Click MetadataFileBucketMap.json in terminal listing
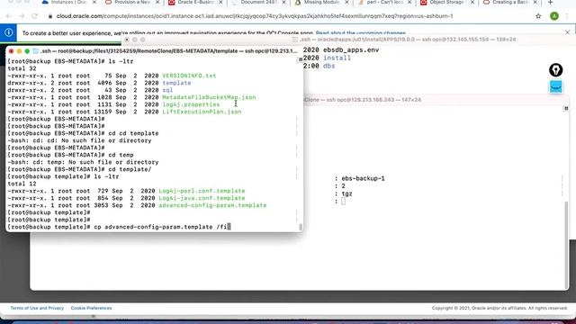 point(209,97)
